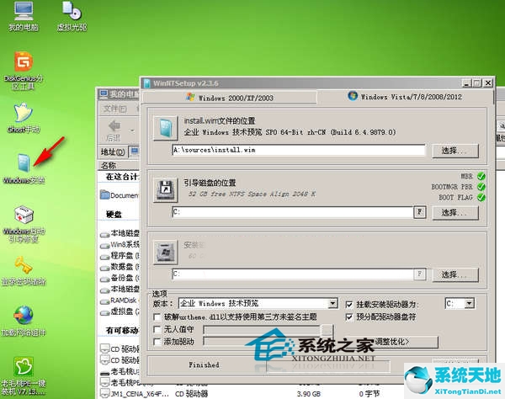Launch DiskGenius分区工具 from the desktop
Screen dimensions: 505x399
click(x=24, y=71)
